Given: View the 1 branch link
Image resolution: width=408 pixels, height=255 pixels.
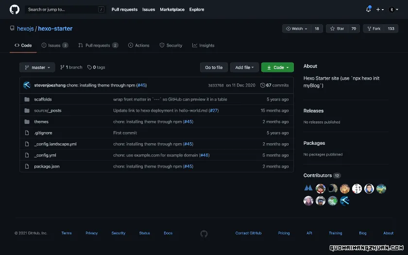Looking at the screenshot, I should [71, 68].
